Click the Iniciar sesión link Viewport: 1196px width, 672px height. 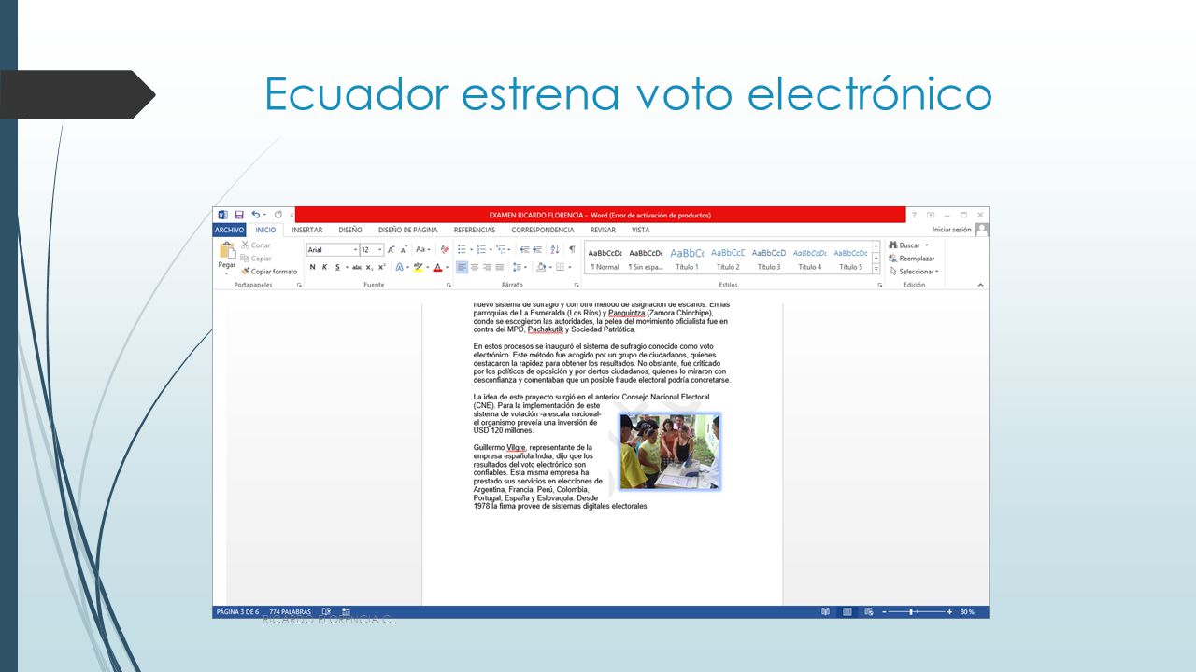click(951, 230)
